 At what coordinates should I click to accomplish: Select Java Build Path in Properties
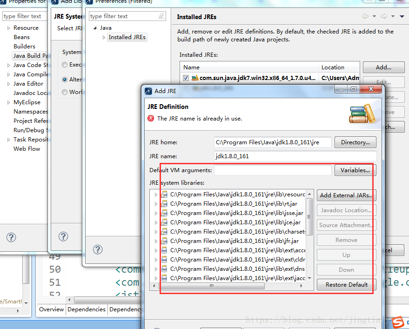click(x=30, y=56)
